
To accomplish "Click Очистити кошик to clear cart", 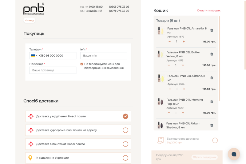I will coord(208,10).
